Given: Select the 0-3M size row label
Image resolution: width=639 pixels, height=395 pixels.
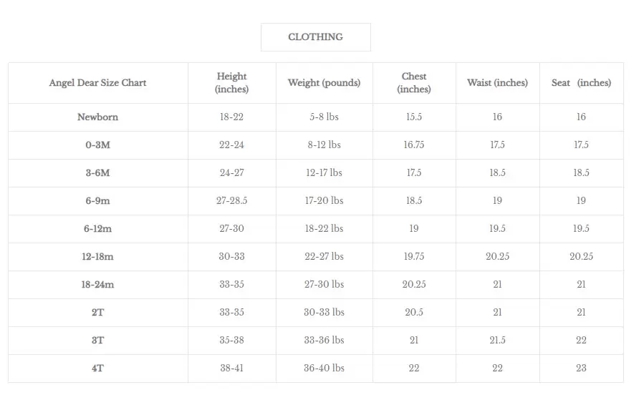Looking at the screenshot, I should [x=98, y=145].
